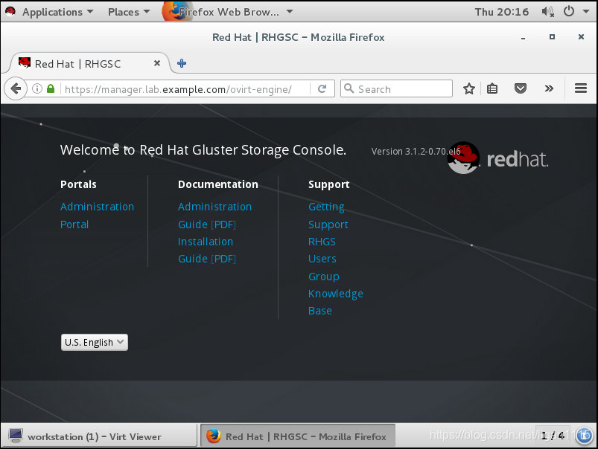The height and width of the screenshot is (449, 598).
Task: Click the Red Hat logo image on the page
Action: point(498,158)
